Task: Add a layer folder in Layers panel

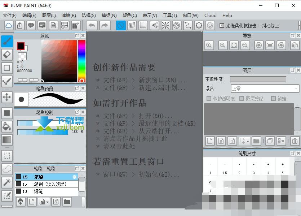Action: 256,141
